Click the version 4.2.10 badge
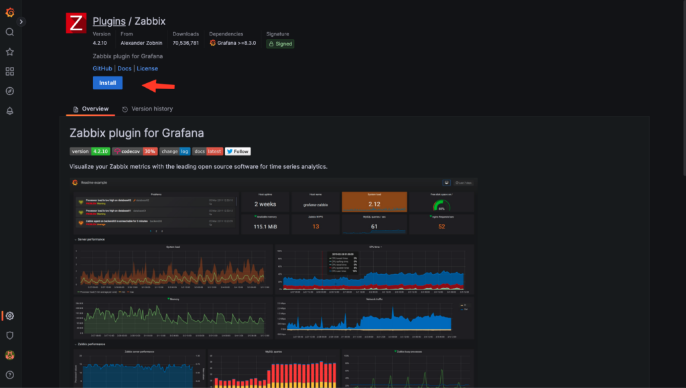Screen dimensions: 686x388 [x=90, y=151]
